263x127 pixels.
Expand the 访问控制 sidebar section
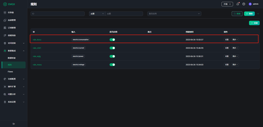[14, 43]
